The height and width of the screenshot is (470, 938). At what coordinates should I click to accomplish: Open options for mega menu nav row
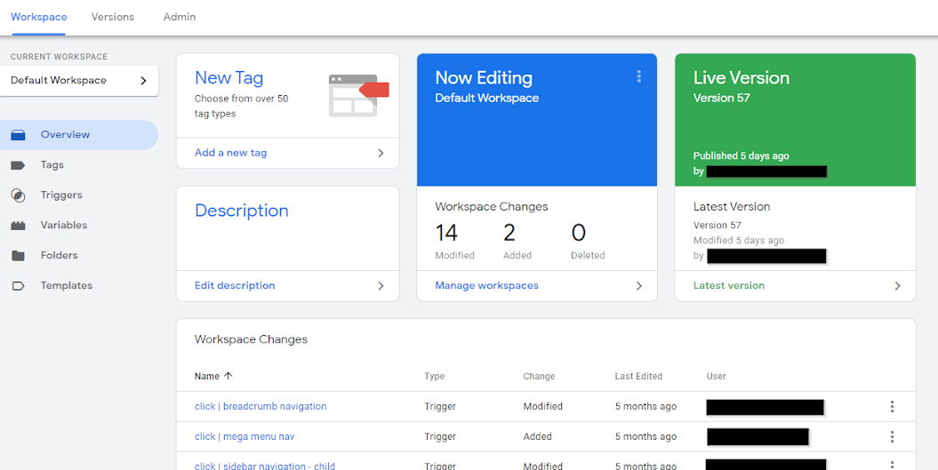tap(892, 437)
